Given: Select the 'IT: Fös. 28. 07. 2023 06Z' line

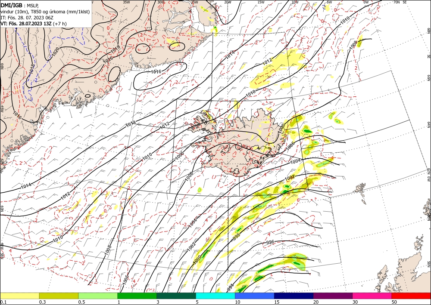Looking at the screenshot, I should click(28, 18).
